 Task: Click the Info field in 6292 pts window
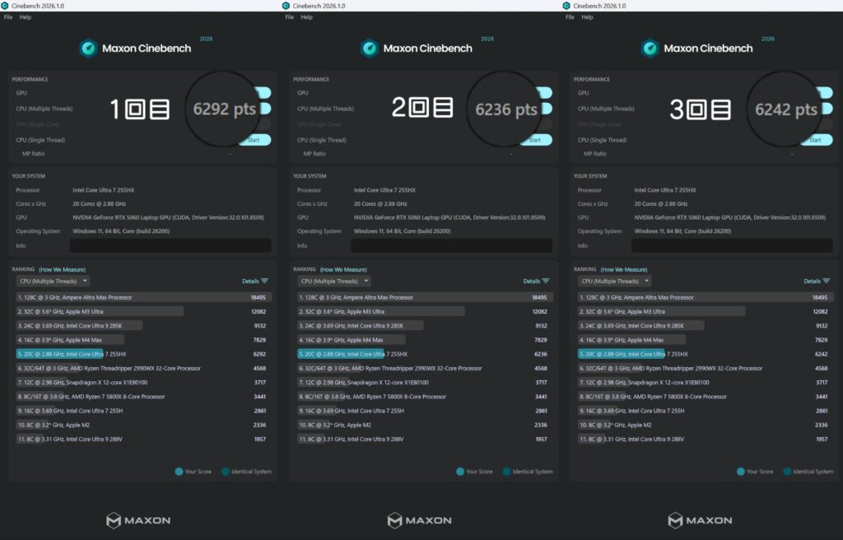[170, 245]
